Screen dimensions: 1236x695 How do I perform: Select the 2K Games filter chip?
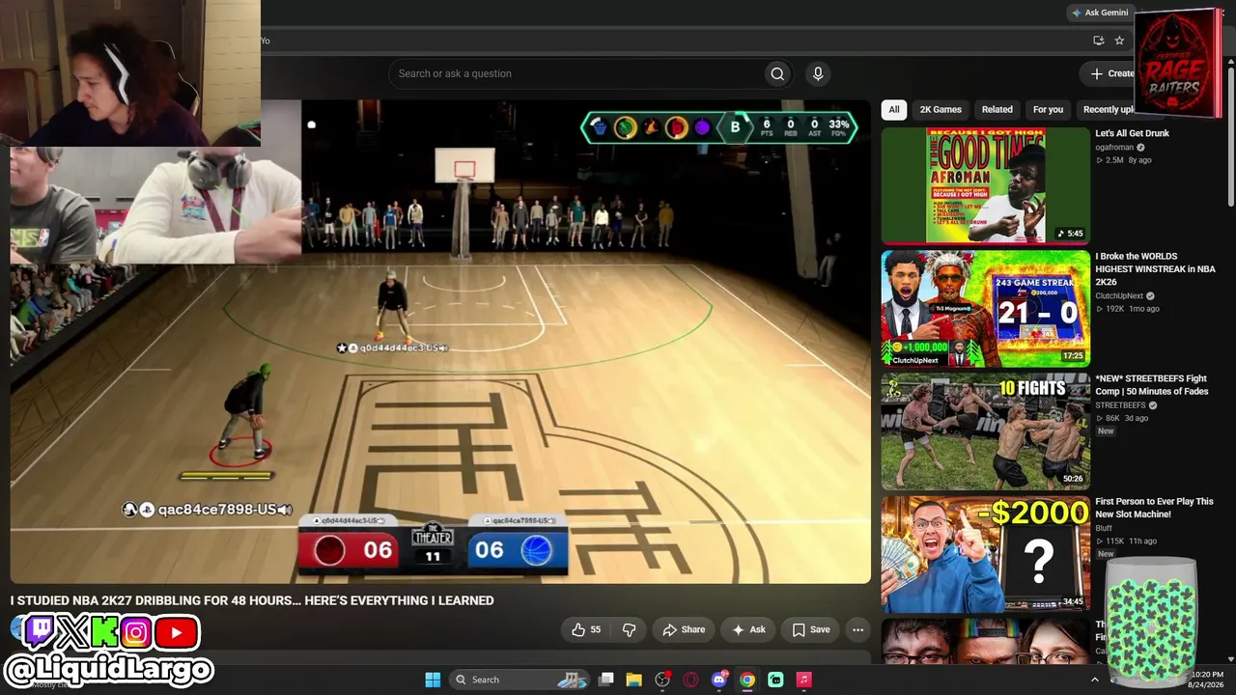pyautogui.click(x=941, y=110)
